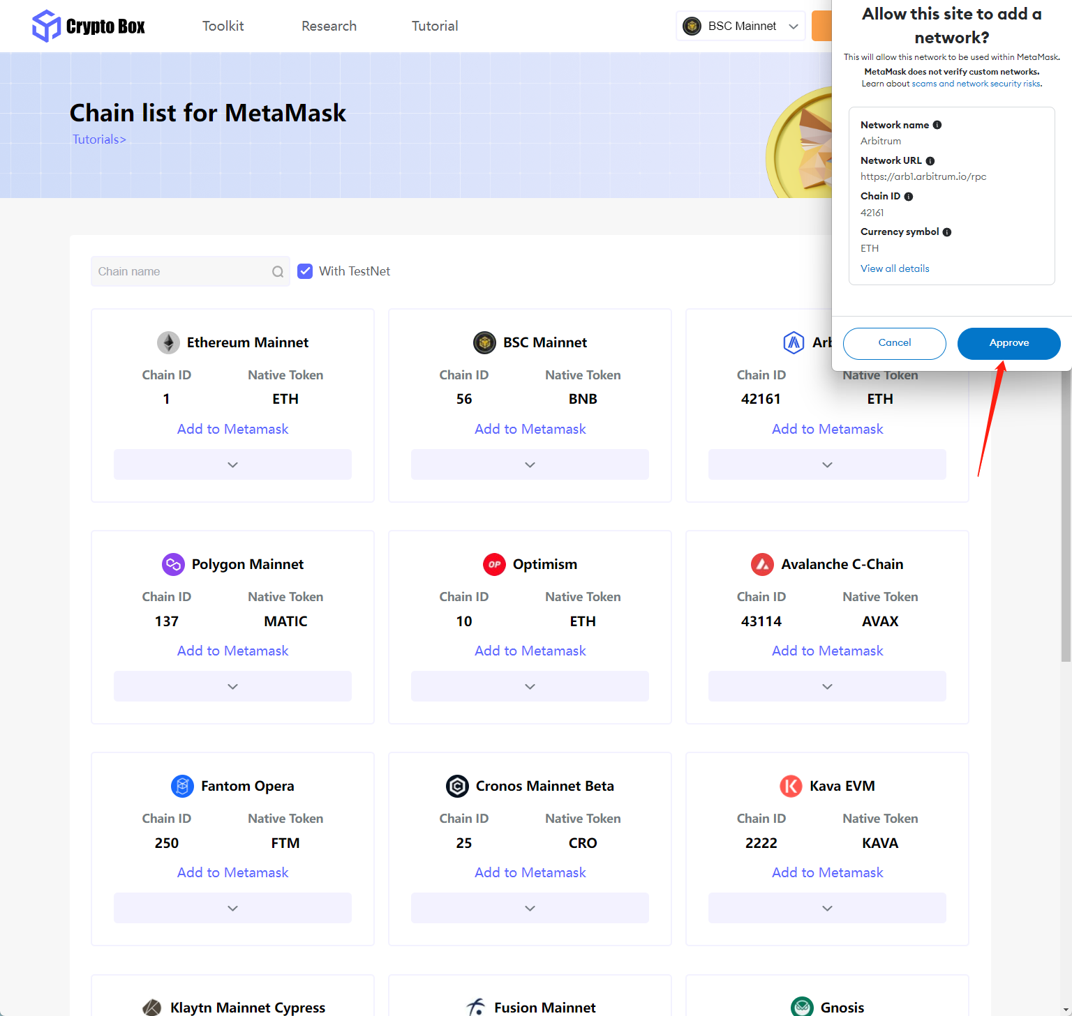Click the Optimism chain icon
Image resolution: width=1072 pixels, height=1016 pixels.
click(x=494, y=564)
